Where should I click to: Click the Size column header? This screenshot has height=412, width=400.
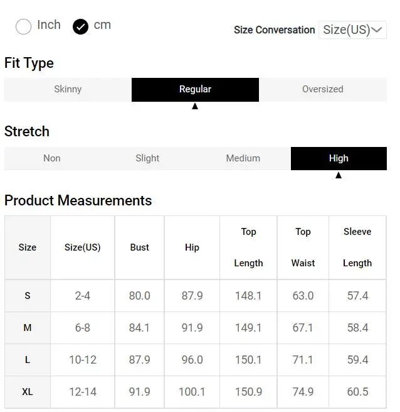tap(28, 247)
